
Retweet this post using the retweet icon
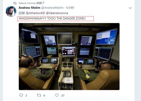(39, 95)
